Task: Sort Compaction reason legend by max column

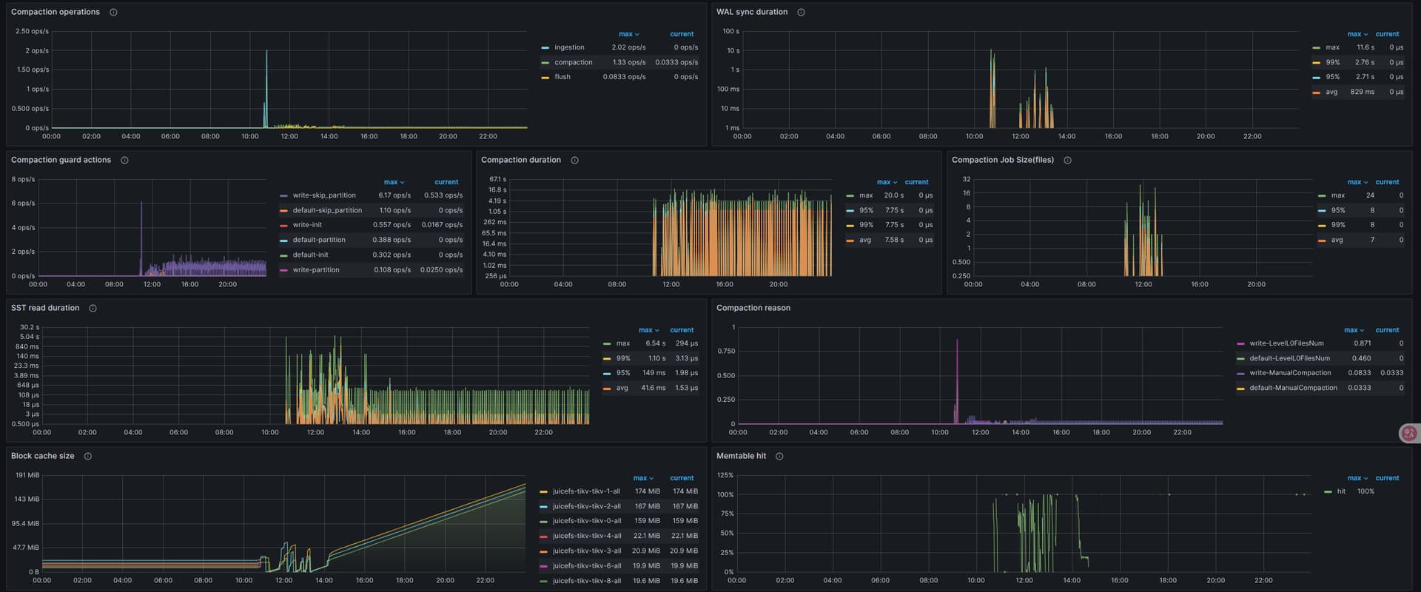Action: (1353, 330)
